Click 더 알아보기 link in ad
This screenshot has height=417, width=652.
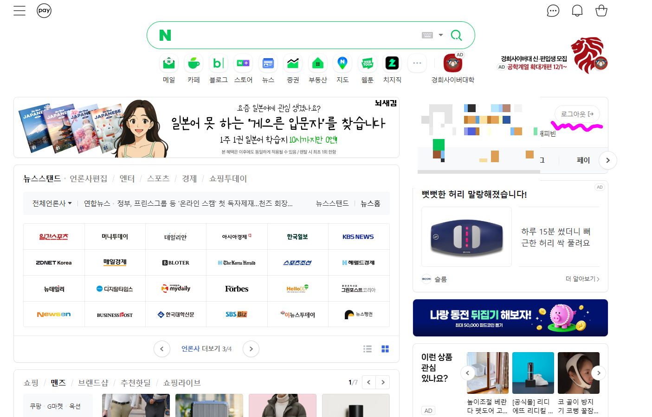[582, 279]
